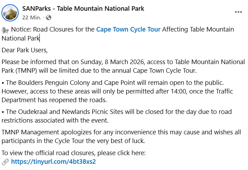
Task: Click the 'To view the official road closures' line
Action: 74,153
